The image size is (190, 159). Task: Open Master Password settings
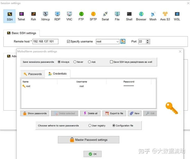tap(89, 140)
